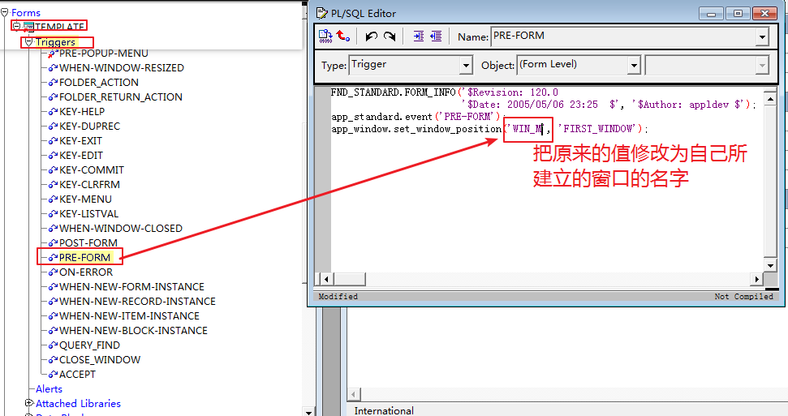Click the Revert icon in PL/SQL Editor
Screen dimensions: 788x416
[343, 36]
